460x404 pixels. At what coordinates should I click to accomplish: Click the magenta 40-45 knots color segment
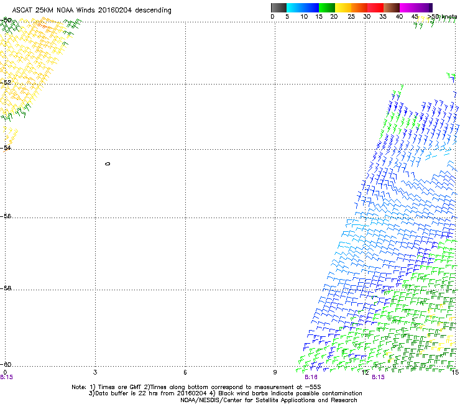point(408,7)
